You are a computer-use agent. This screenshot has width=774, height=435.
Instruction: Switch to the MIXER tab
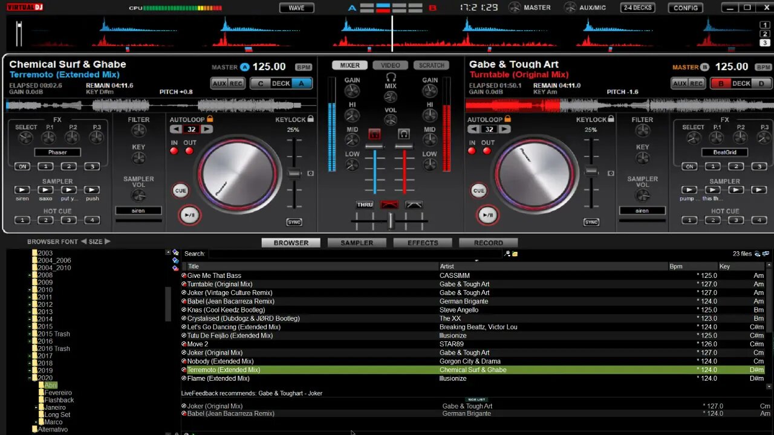tap(350, 65)
